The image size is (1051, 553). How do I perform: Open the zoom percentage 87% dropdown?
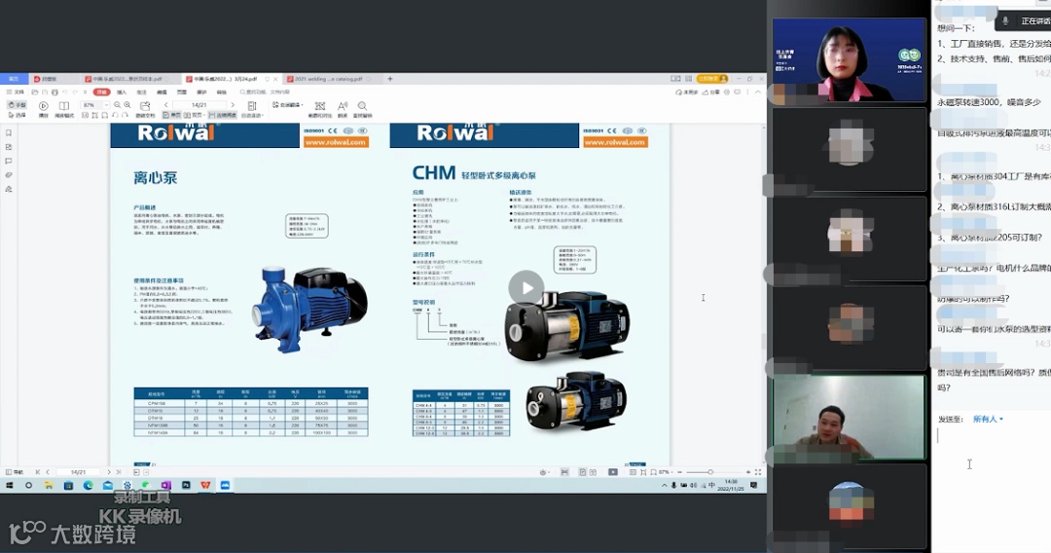106,105
